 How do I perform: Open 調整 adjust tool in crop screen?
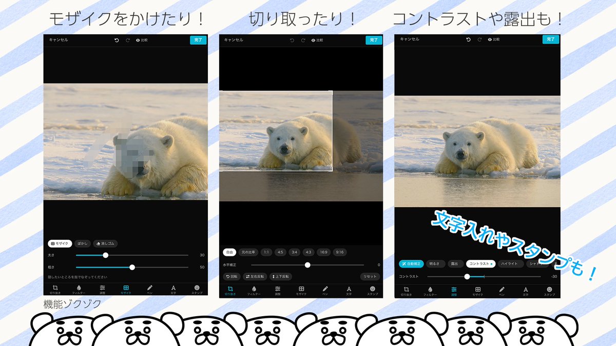coord(278,291)
